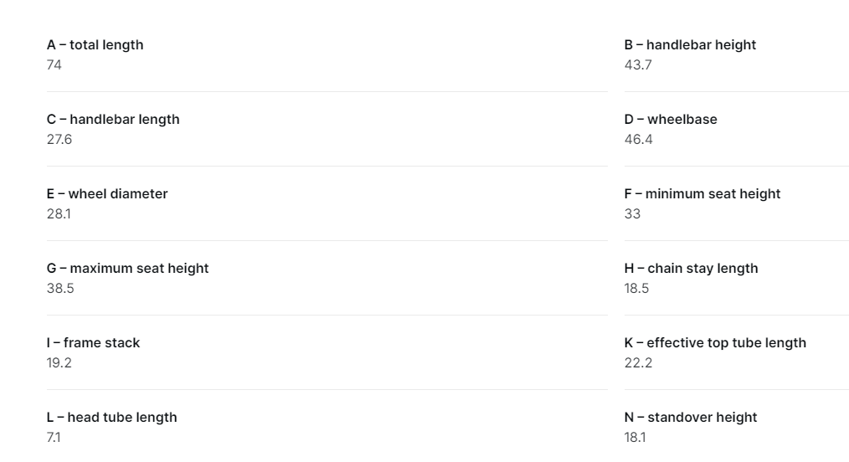This screenshot has width=849, height=462.
Task: Click the 'H – chain stay length' label
Action: [691, 269]
